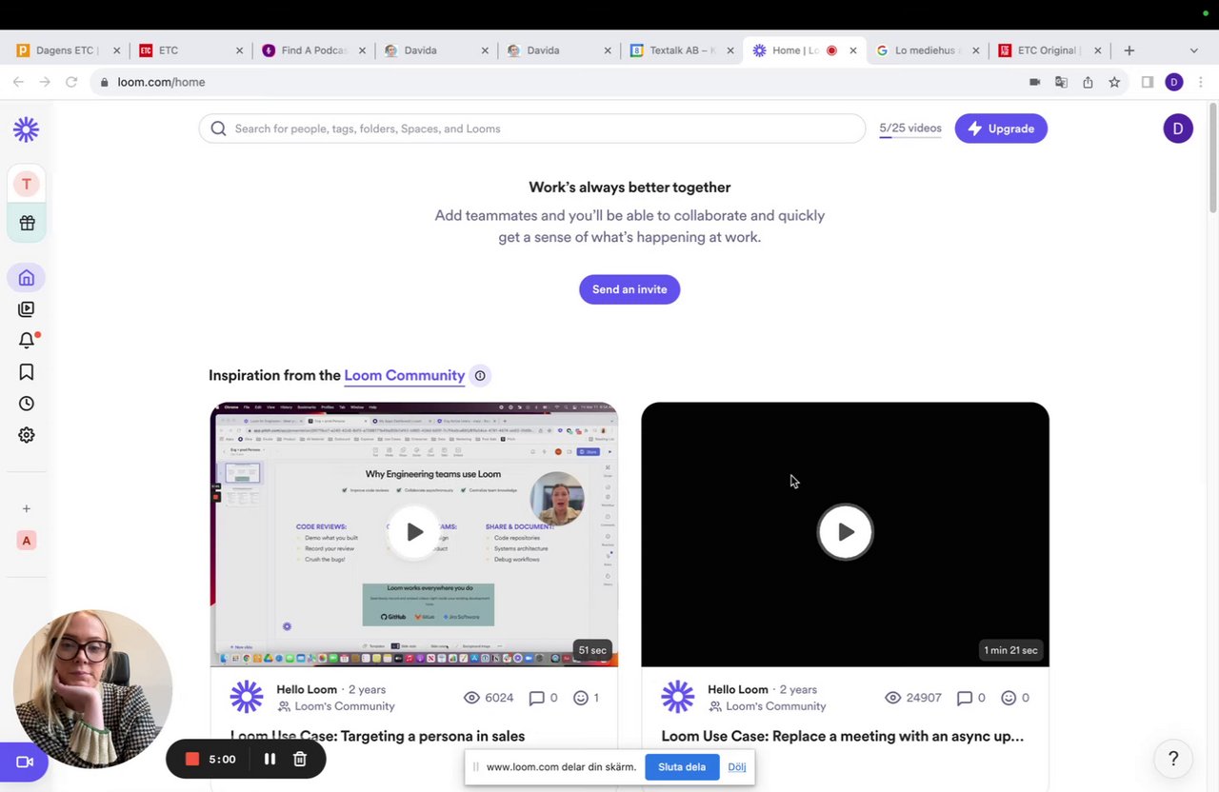Open Chrome's three-dot menu
This screenshot has height=792, width=1219.
click(1200, 83)
